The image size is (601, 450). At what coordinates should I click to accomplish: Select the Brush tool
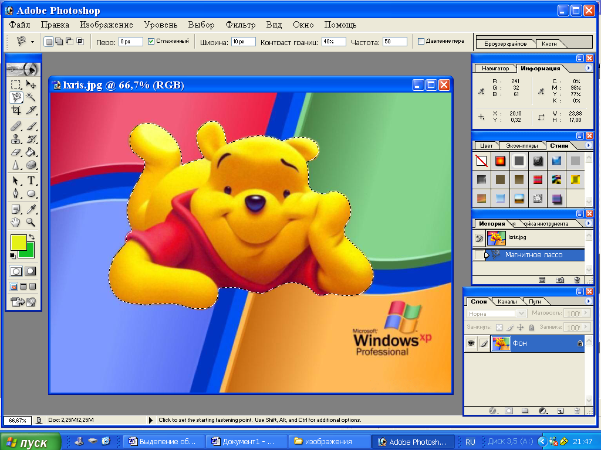coord(31,125)
